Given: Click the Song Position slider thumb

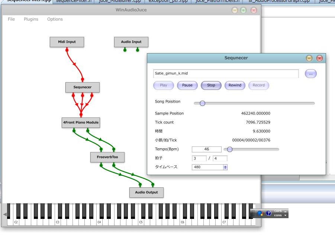Looking at the screenshot, I should point(202,103).
